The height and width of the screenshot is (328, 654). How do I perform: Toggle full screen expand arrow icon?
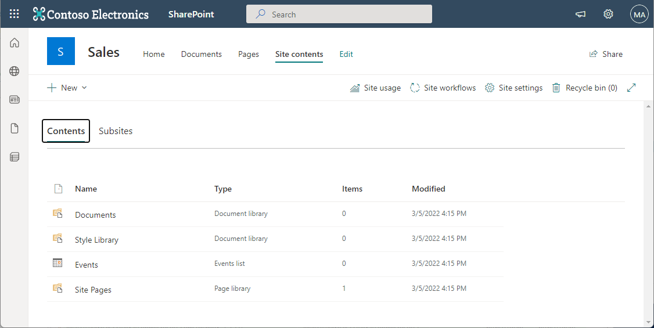(631, 88)
